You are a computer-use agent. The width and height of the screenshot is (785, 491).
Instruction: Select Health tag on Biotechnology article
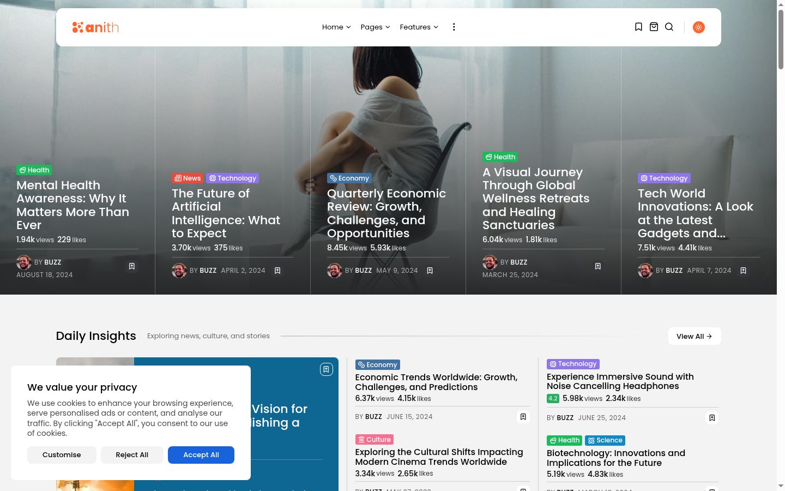pos(565,440)
